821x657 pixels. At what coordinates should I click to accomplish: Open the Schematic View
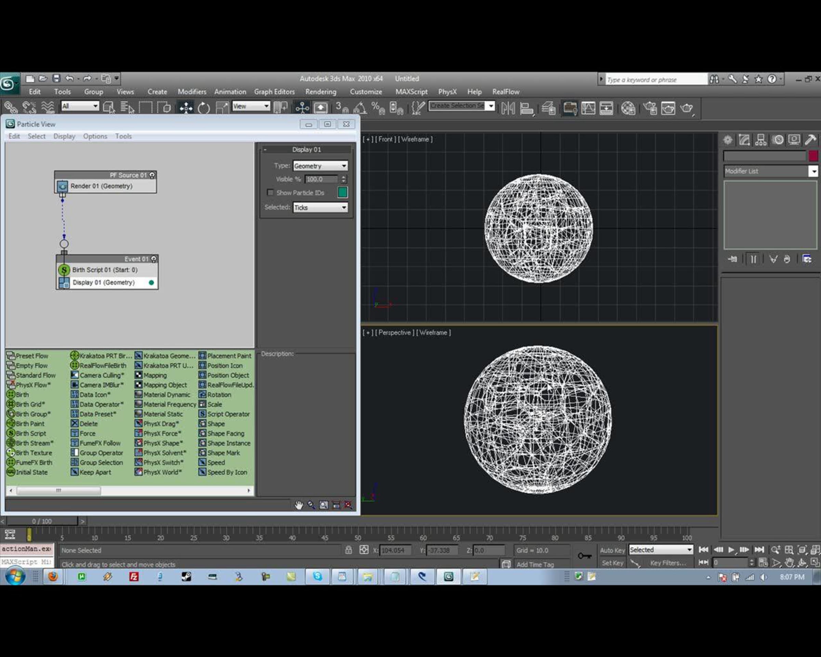coord(606,108)
